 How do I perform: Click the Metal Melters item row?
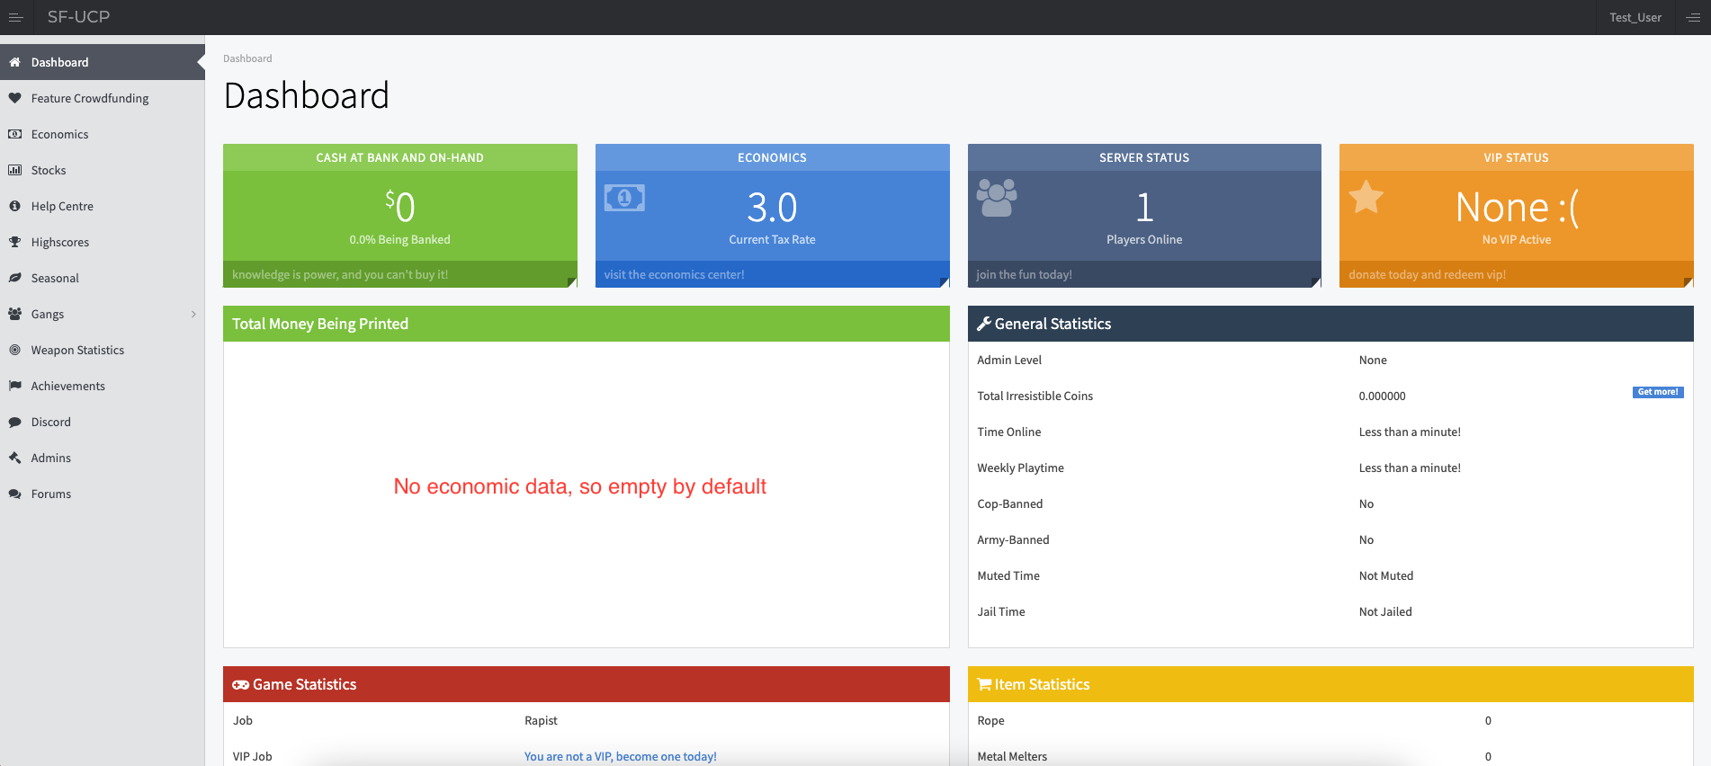point(1330,756)
